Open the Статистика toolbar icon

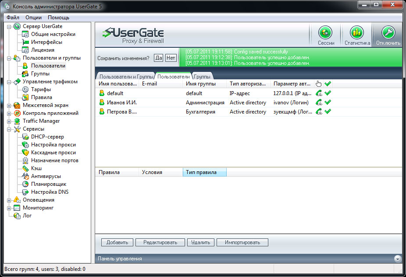pos(356,32)
